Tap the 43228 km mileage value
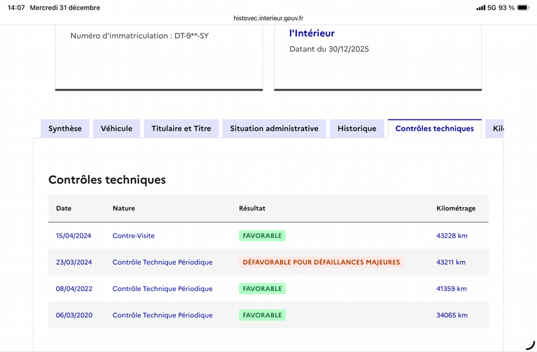The width and height of the screenshot is (537, 352). pyautogui.click(x=451, y=236)
